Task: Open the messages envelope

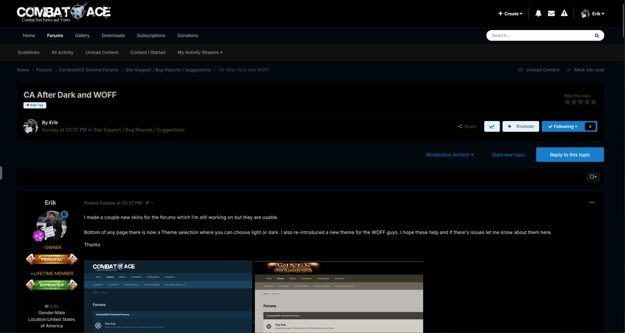Action: [x=551, y=13]
